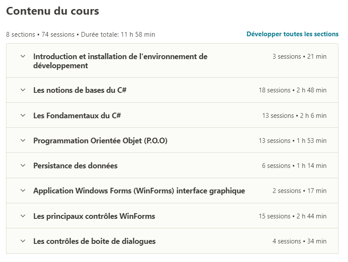This screenshot has height=262, width=348.
Task: Click chevron beside Les Fondamentaux du C#
Action: [23, 115]
